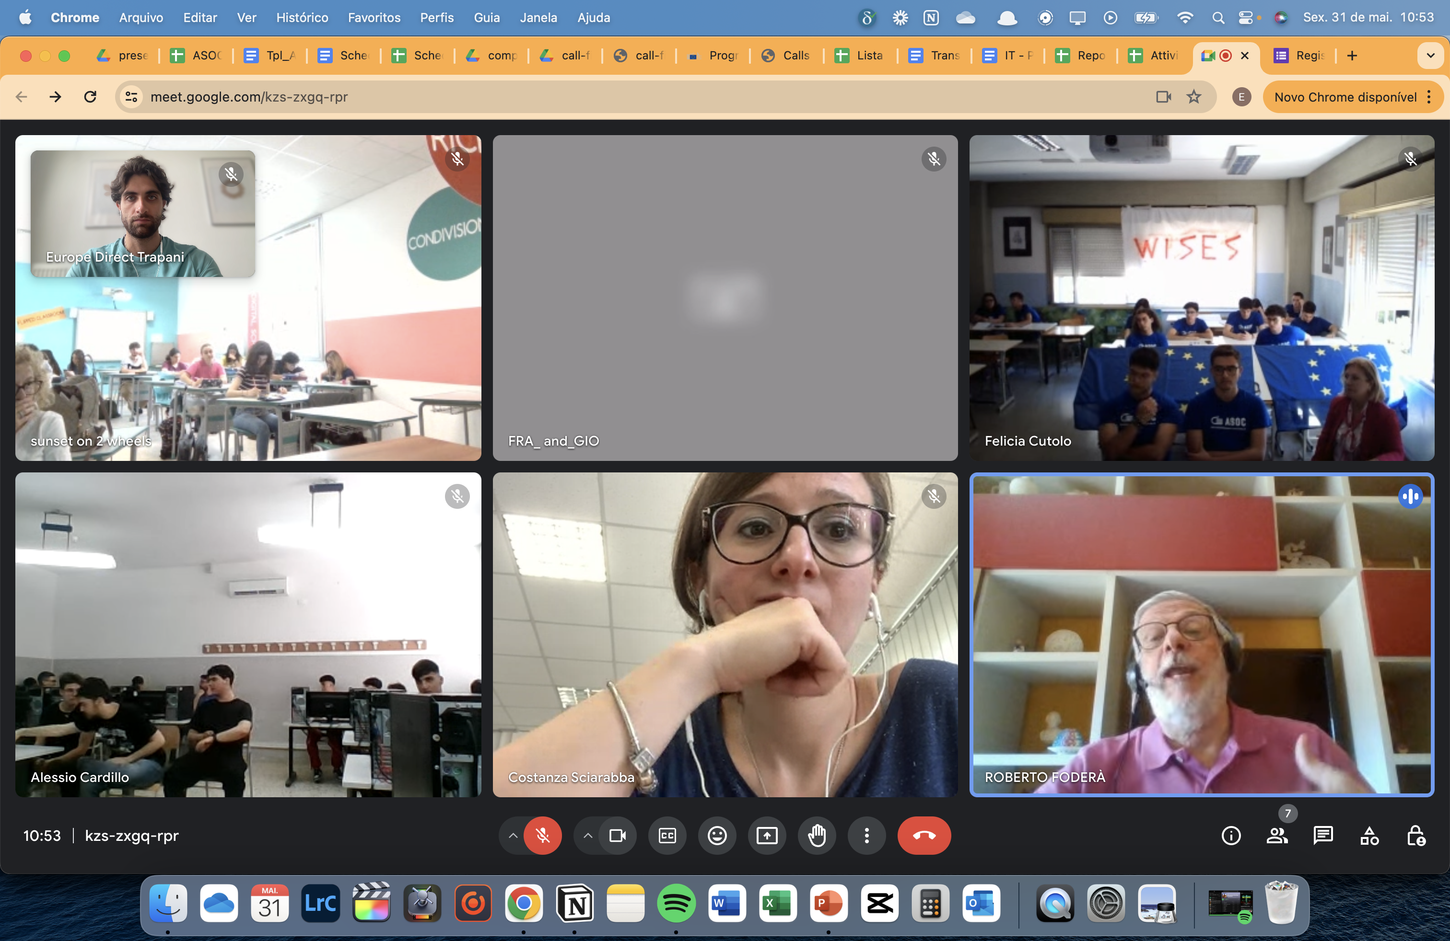Open Excel from the Dock
The height and width of the screenshot is (941, 1450).
coord(778,903)
